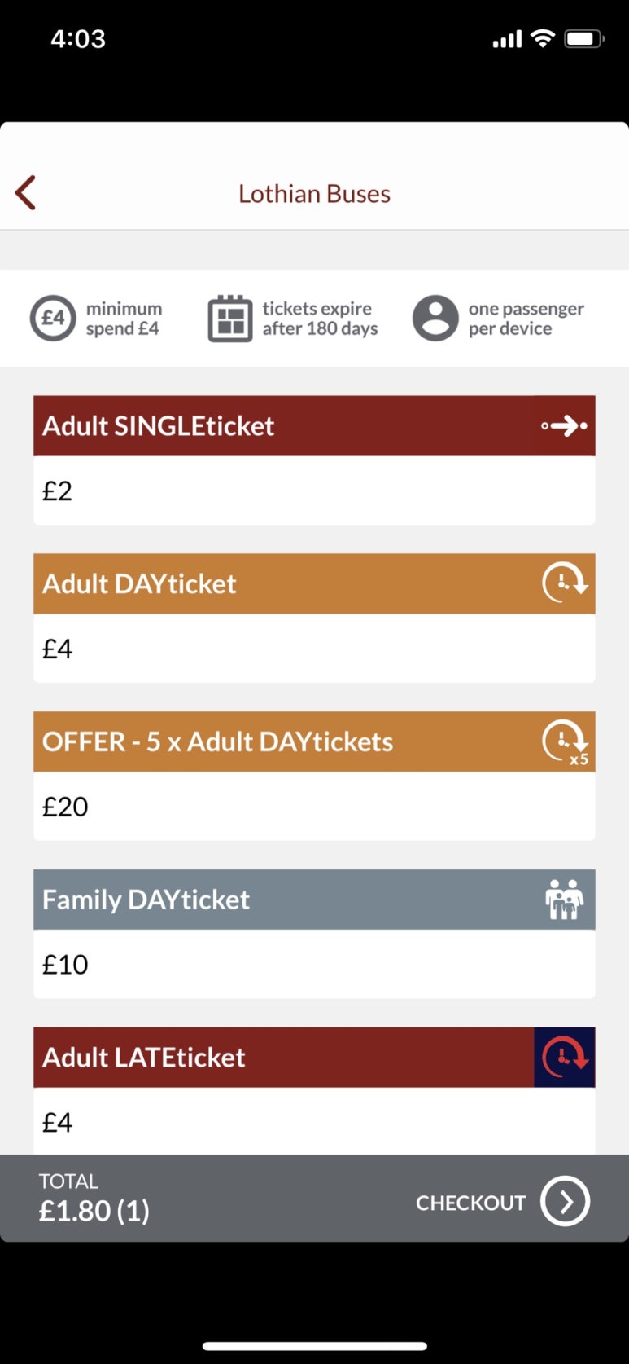The height and width of the screenshot is (1364, 629).
Task: Tap the Lothian Buses title
Action: pyautogui.click(x=314, y=194)
